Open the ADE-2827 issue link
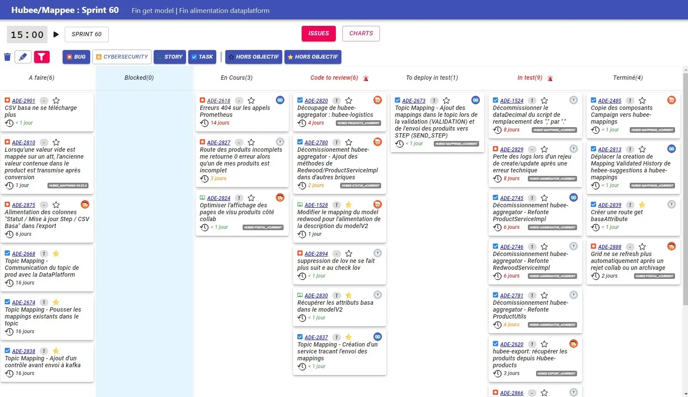Viewport: 688px width, 397px height. click(219, 143)
